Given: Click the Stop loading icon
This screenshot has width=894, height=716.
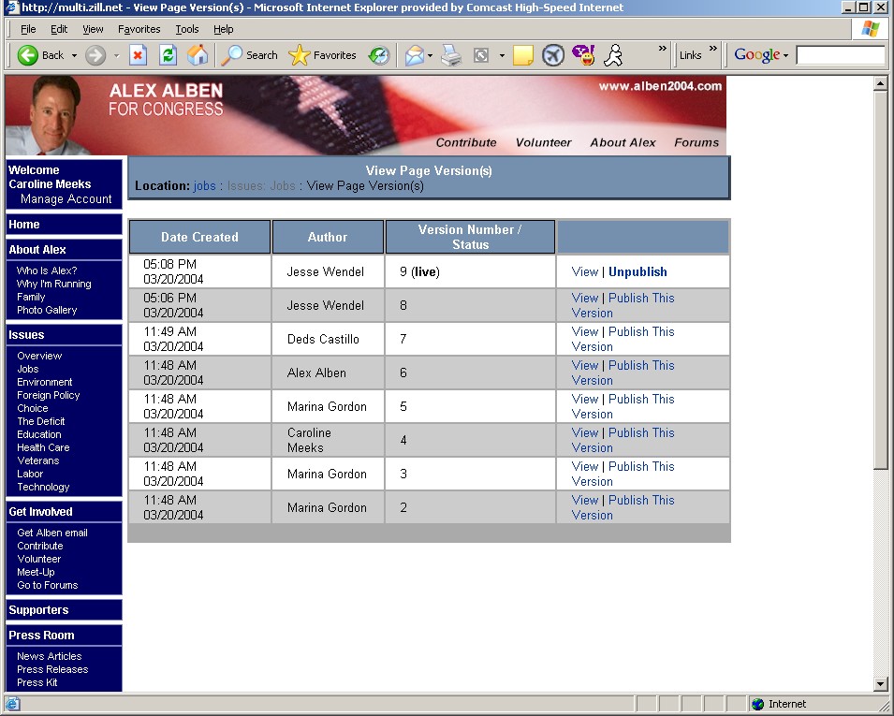Looking at the screenshot, I should click(x=138, y=55).
